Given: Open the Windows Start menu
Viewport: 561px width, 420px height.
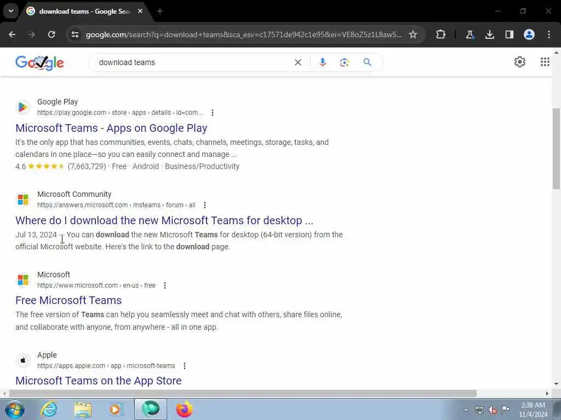Looking at the screenshot, I should pos(15,409).
